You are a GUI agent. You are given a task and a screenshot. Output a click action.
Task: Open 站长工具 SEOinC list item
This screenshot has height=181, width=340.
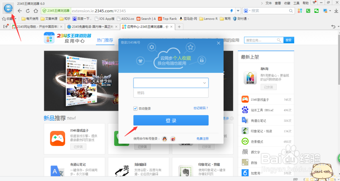point(266,110)
